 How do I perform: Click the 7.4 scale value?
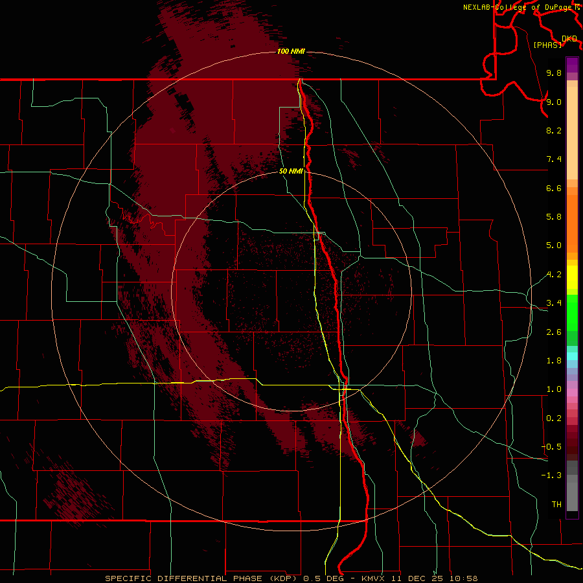(554, 159)
